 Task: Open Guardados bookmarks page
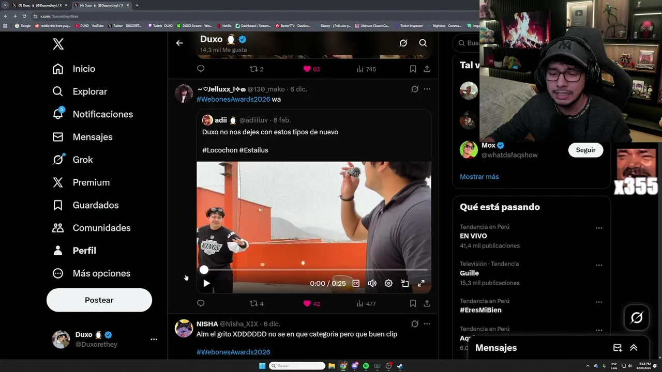tap(85, 205)
